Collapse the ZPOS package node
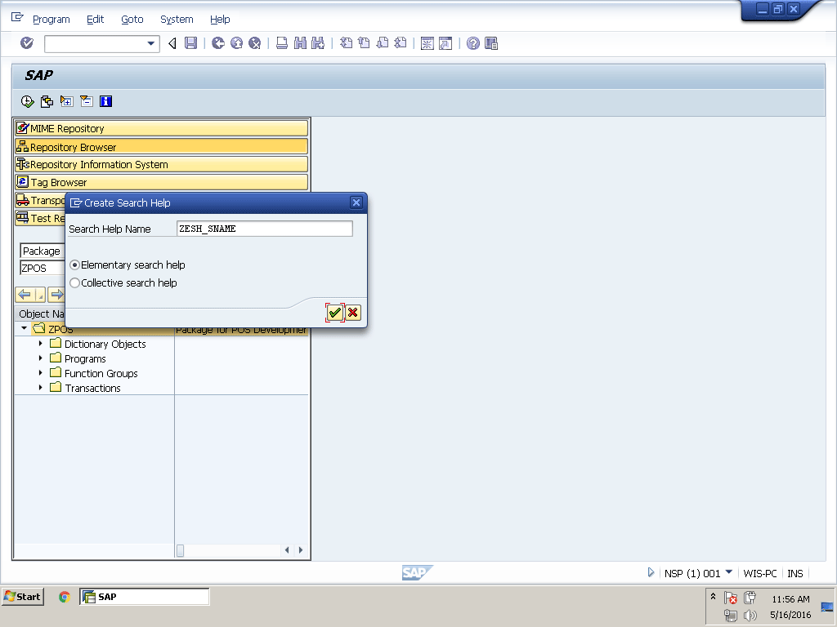This screenshot has width=837, height=627. (25, 329)
